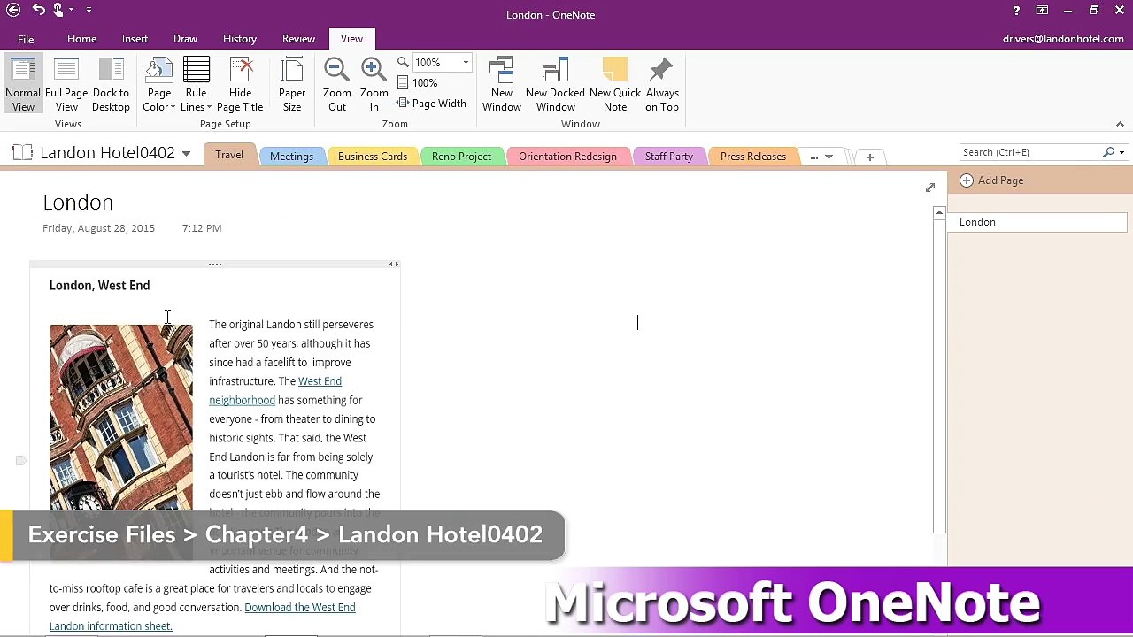
Task: Click the search magnifier icon
Action: click(1108, 152)
